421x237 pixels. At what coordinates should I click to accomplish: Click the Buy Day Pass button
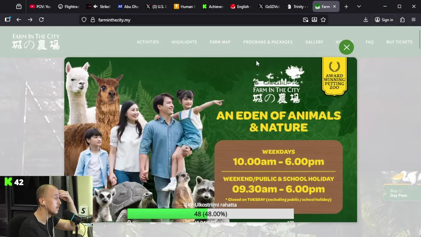tap(402, 193)
